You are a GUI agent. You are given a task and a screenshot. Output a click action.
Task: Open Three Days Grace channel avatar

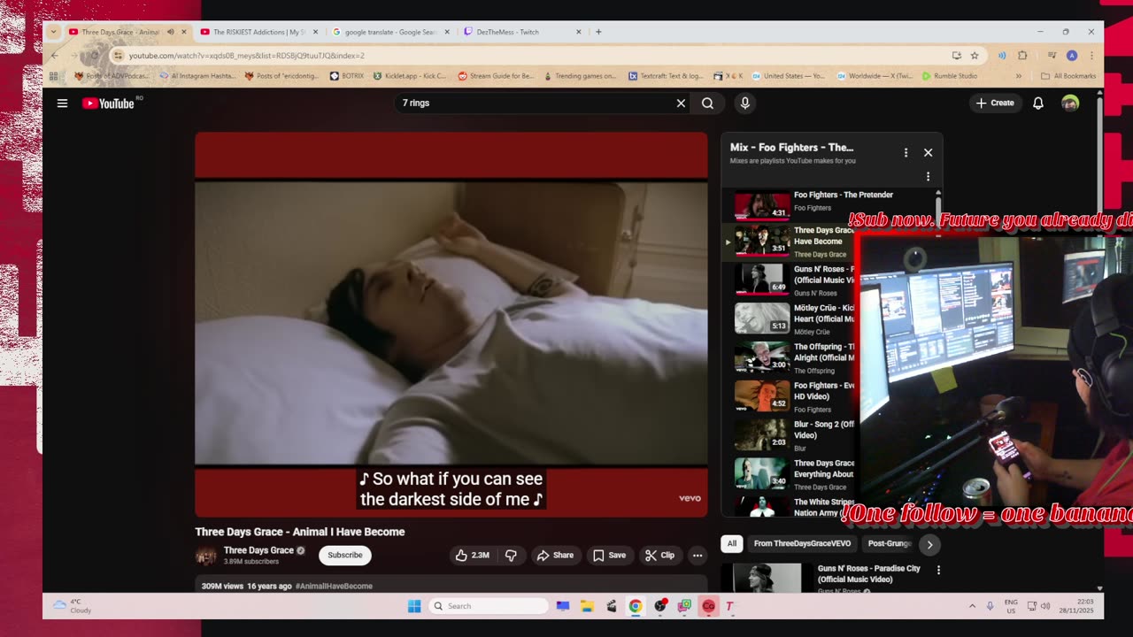point(205,556)
